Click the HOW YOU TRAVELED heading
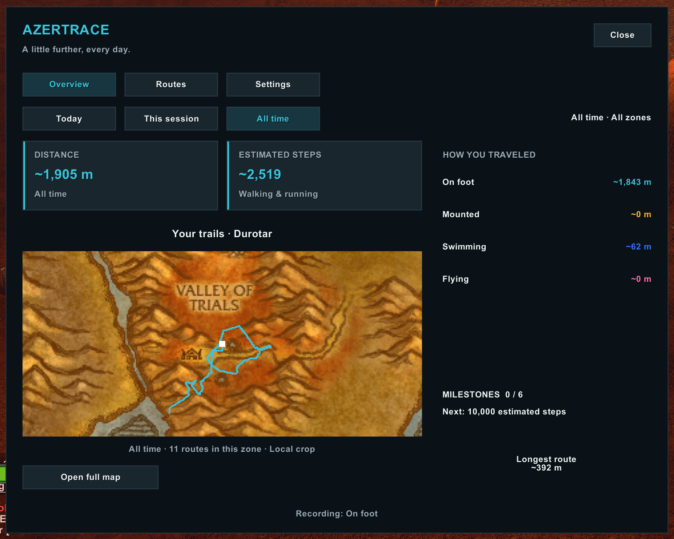Image resolution: width=674 pixels, height=539 pixels. pos(489,155)
